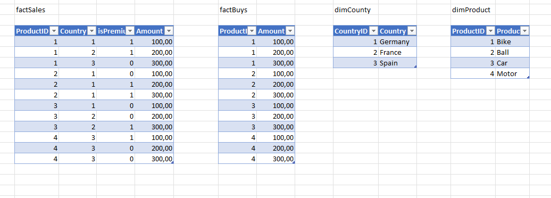Viewport: 551px width, 198px height.
Task: Select the Product header text in dimProduct
Action: click(508, 31)
